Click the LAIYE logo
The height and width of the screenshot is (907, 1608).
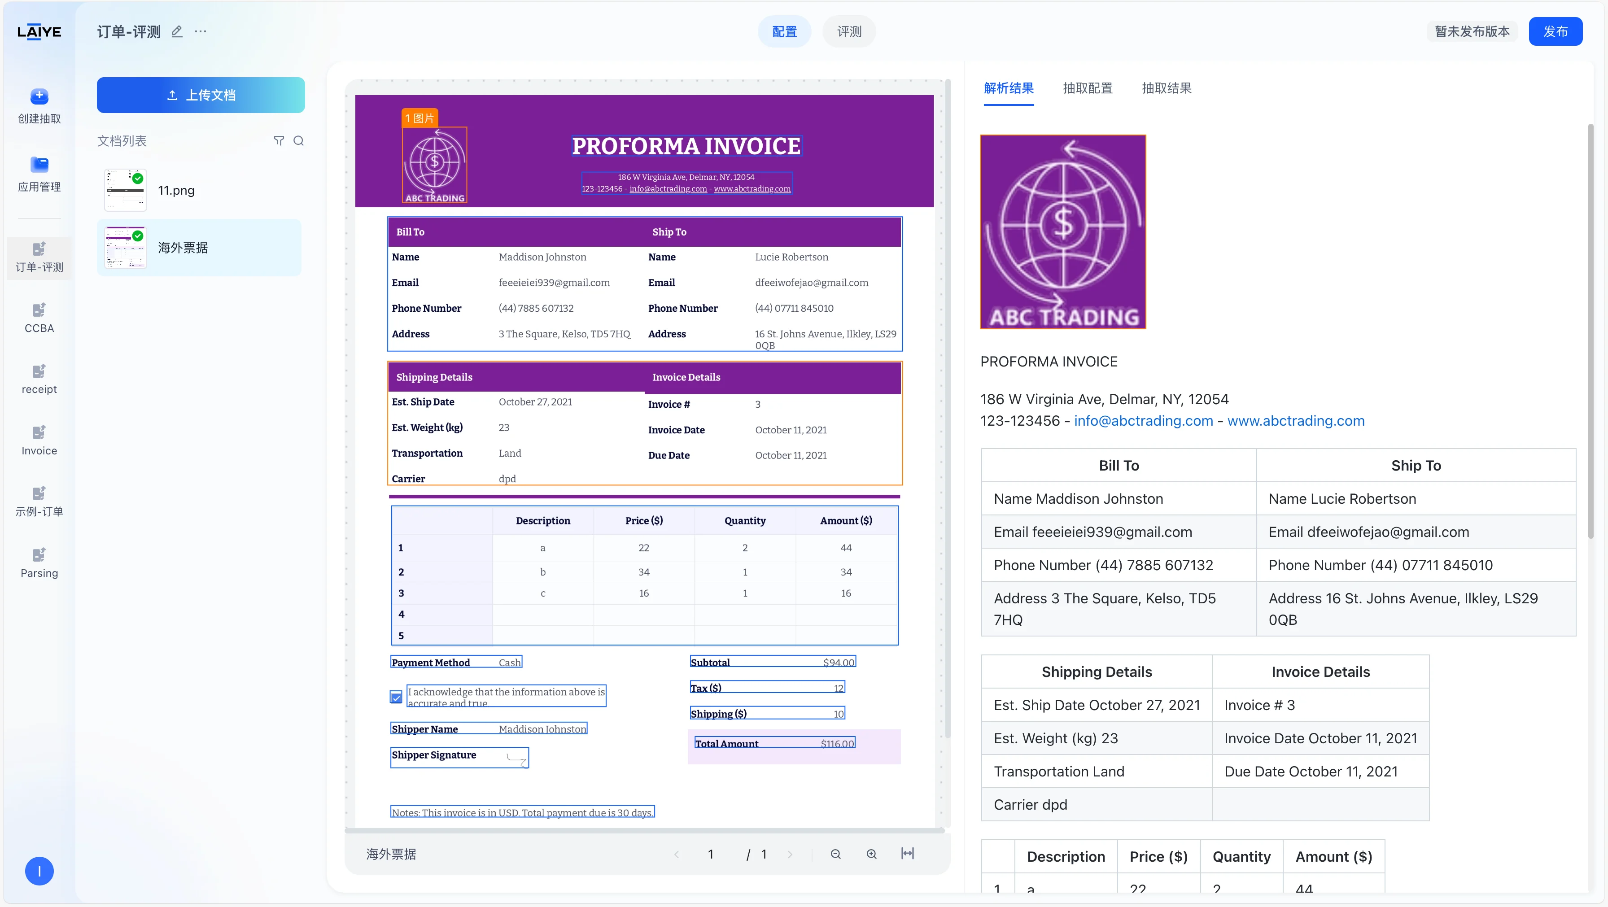[x=39, y=32]
